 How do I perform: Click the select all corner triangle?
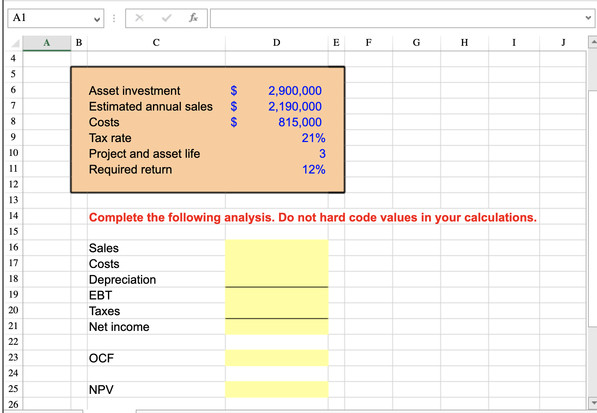(x=15, y=43)
